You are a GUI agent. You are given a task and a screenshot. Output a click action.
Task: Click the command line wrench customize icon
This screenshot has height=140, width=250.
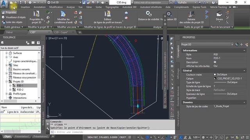tap(48, 128)
